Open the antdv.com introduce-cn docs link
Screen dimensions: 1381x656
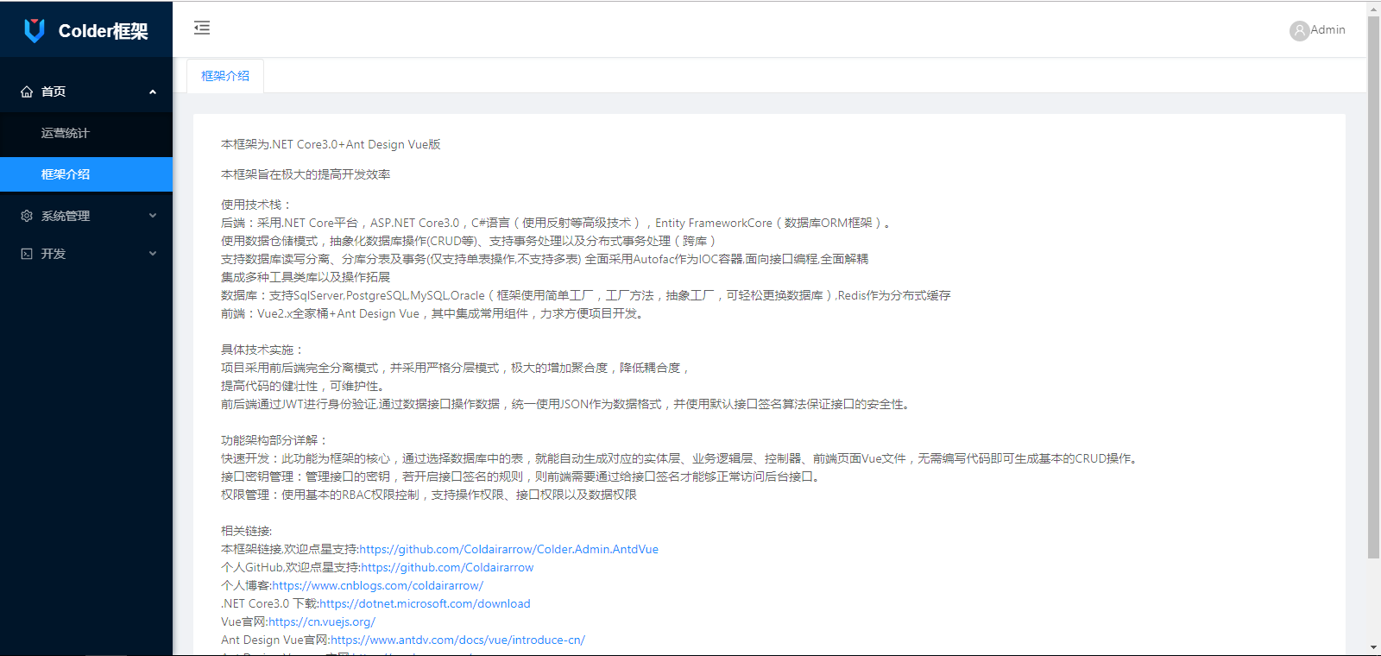click(x=457, y=640)
